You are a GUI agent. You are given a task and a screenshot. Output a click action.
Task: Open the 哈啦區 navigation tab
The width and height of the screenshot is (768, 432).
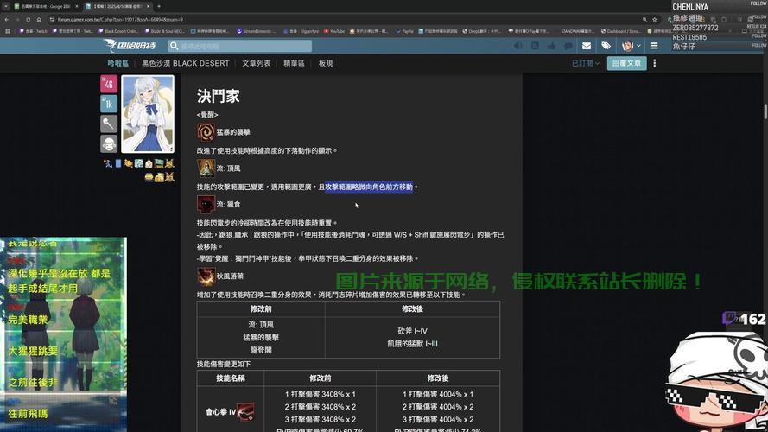tap(118, 63)
